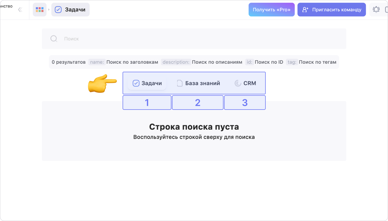Insert the tag: search filter tag

[x=292, y=62]
